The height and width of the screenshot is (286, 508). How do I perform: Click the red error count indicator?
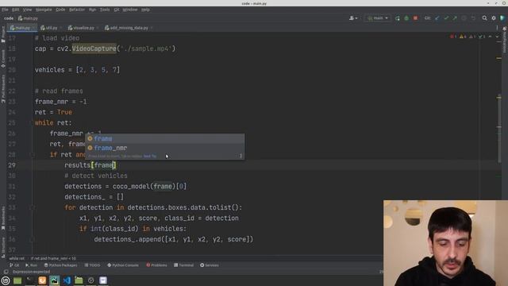[453, 37]
